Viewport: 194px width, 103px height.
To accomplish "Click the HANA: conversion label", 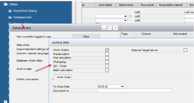I will tap(28, 79).
